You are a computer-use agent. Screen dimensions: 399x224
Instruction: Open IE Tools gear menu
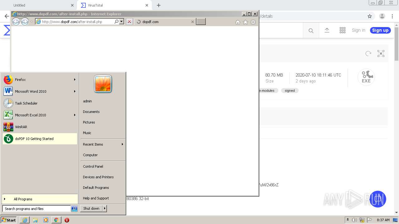253,22
